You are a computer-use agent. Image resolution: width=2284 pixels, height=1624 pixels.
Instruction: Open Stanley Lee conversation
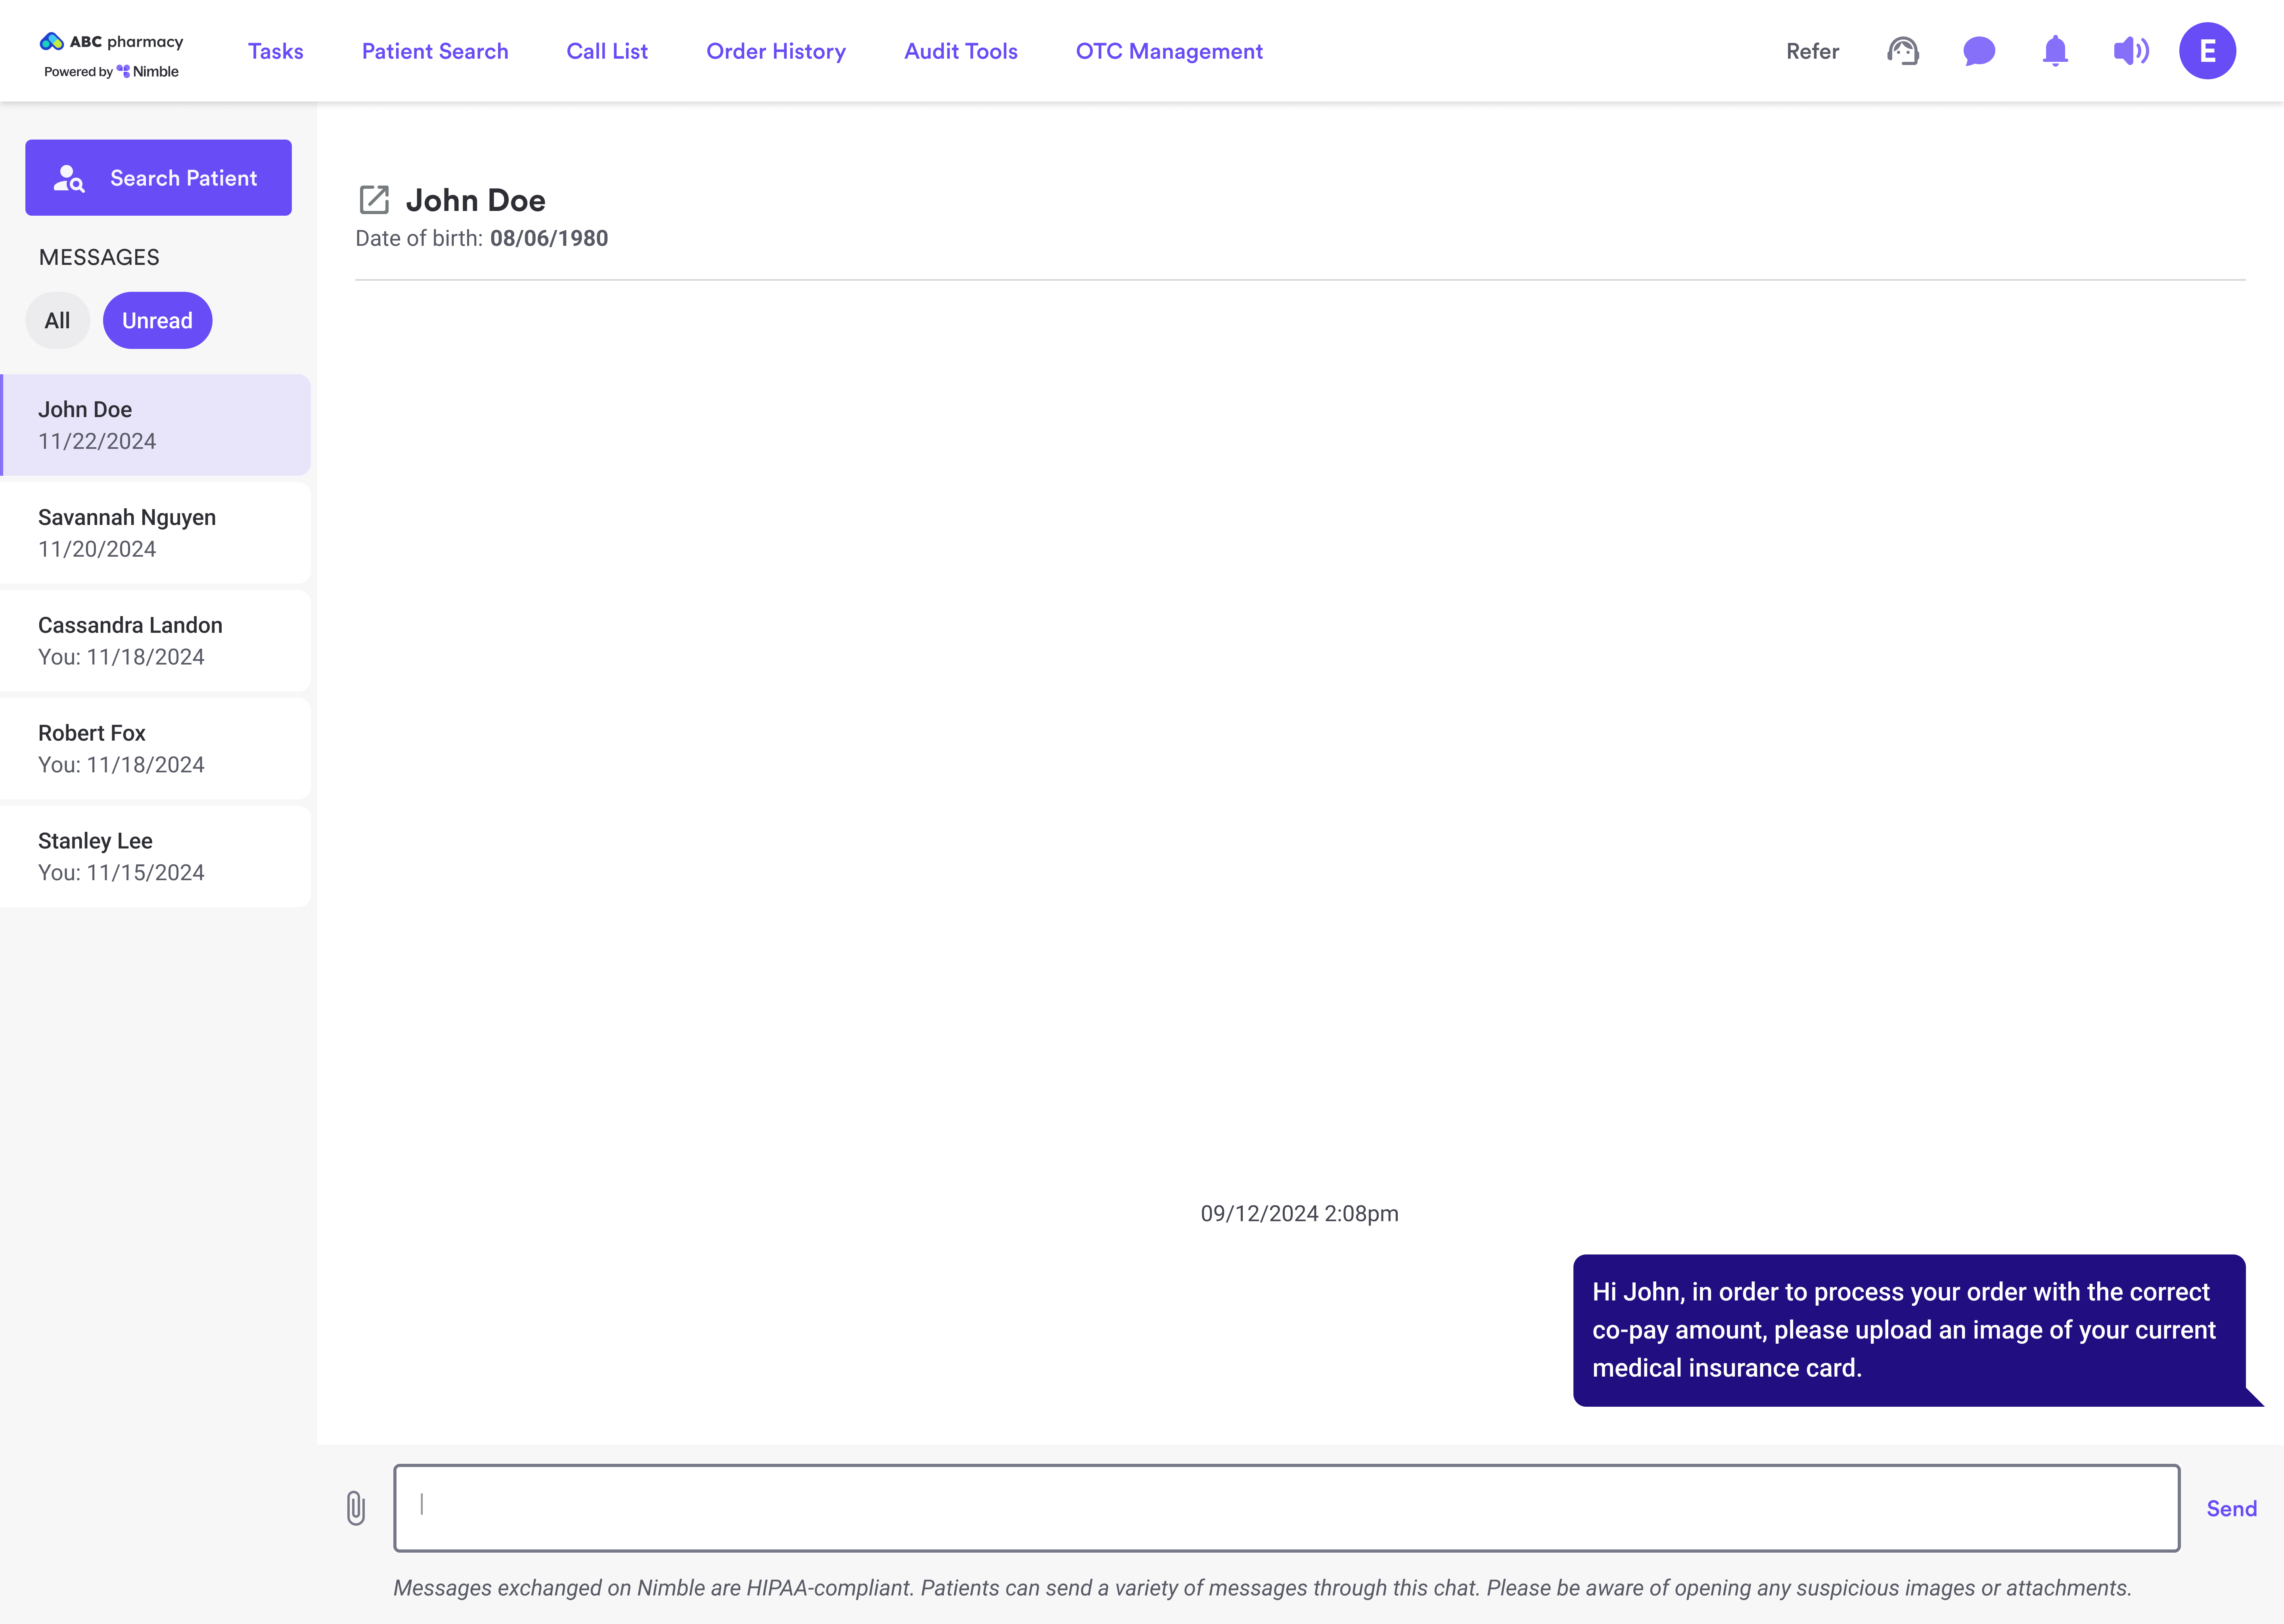155,857
